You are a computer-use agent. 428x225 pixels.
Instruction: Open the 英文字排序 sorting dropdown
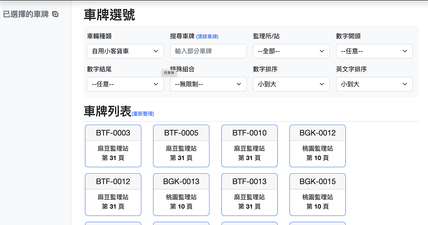point(374,84)
